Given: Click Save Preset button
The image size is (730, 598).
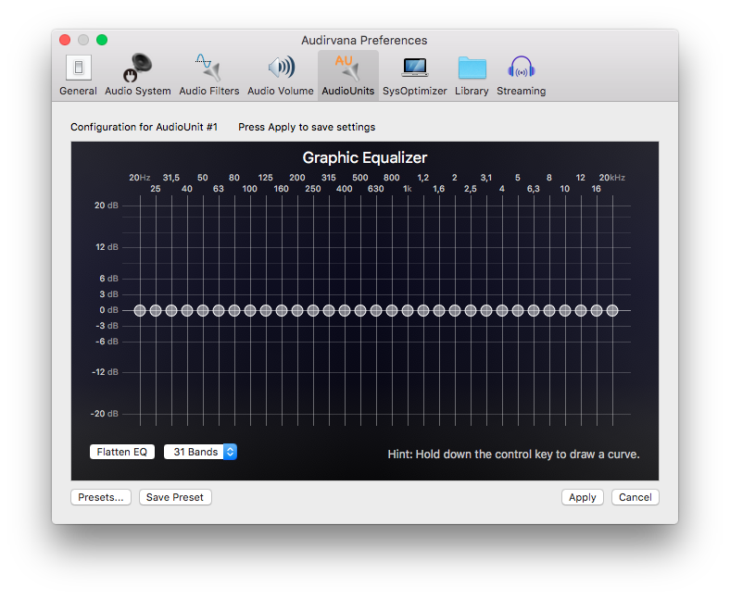Looking at the screenshot, I should point(175,497).
